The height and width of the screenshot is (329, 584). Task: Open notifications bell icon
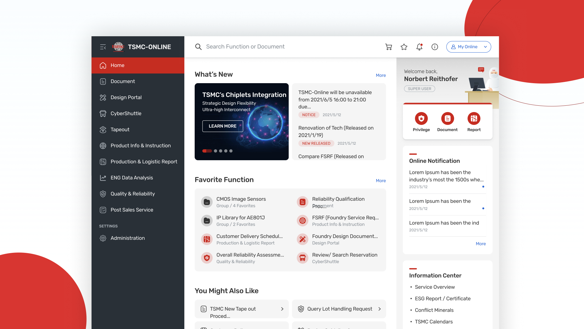click(x=419, y=47)
